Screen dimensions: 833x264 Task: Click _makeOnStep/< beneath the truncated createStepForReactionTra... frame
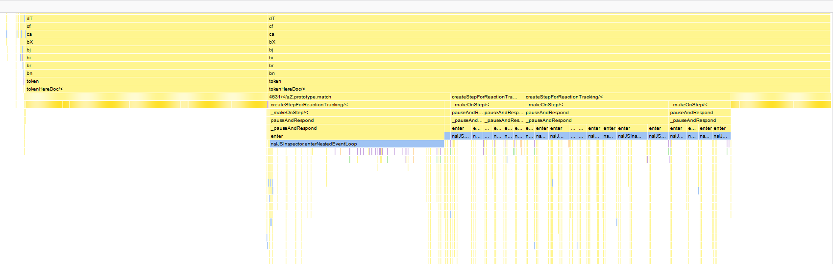pos(487,105)
